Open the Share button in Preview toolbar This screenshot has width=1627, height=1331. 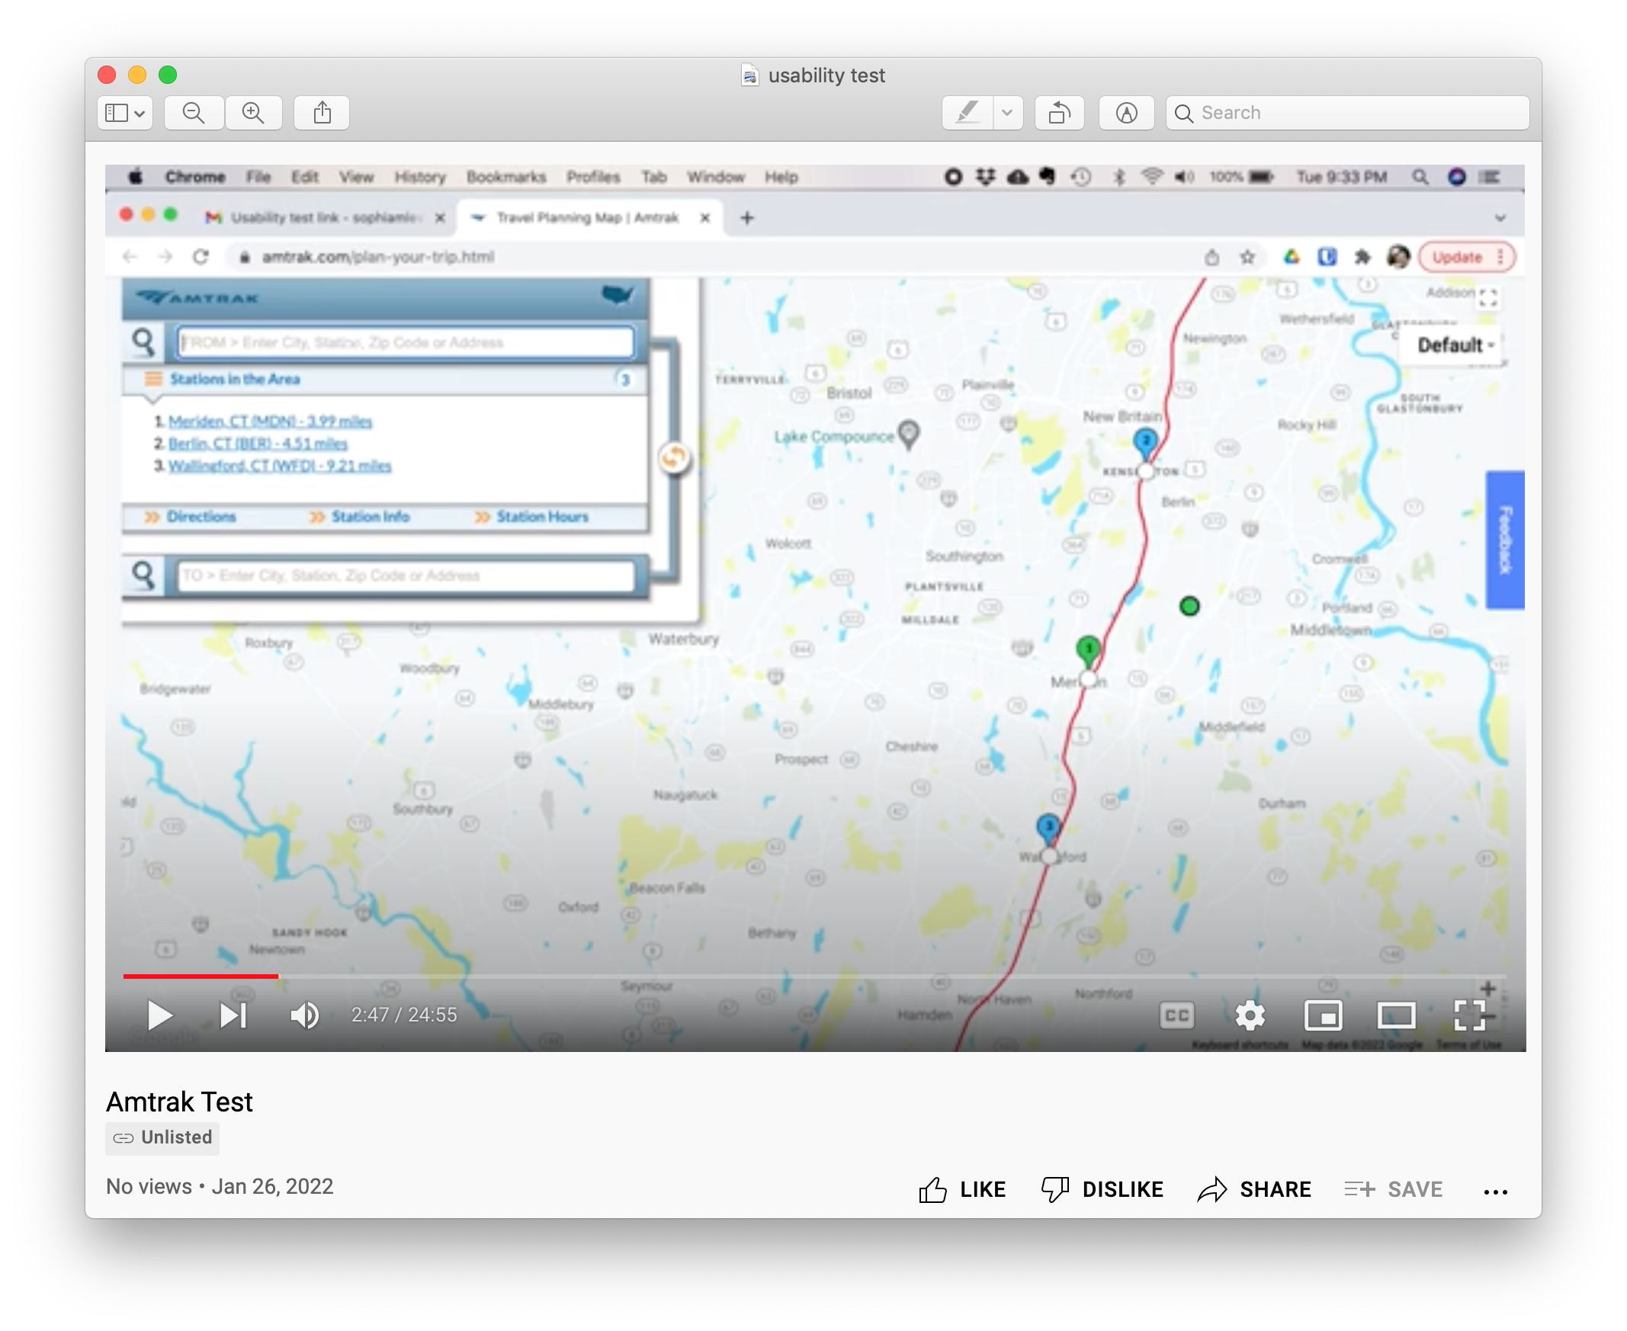322,113
